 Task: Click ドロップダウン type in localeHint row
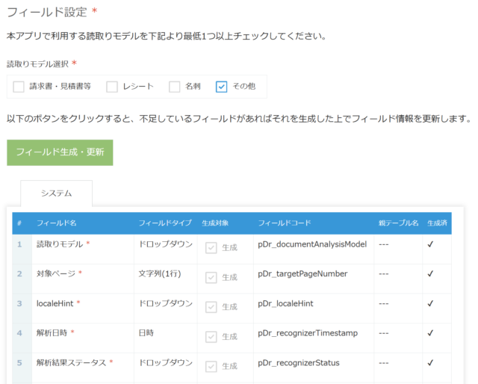(166, 303)
